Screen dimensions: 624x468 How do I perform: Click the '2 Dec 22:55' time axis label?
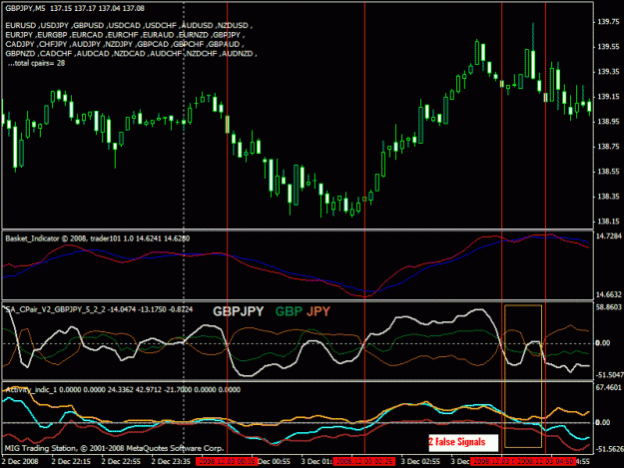tap(121, 462)
